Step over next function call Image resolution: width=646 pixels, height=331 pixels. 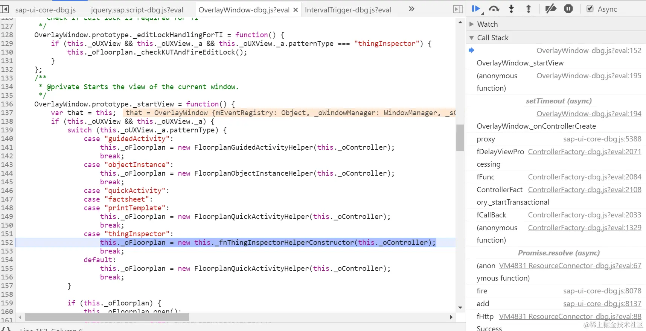(494, 9)
